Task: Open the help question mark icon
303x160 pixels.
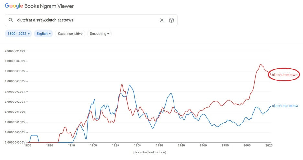Action: pyautogui.click(x=171, y=20)
